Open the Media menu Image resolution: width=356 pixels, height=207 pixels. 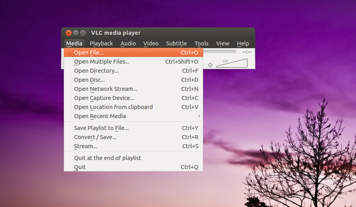point(74,43)
